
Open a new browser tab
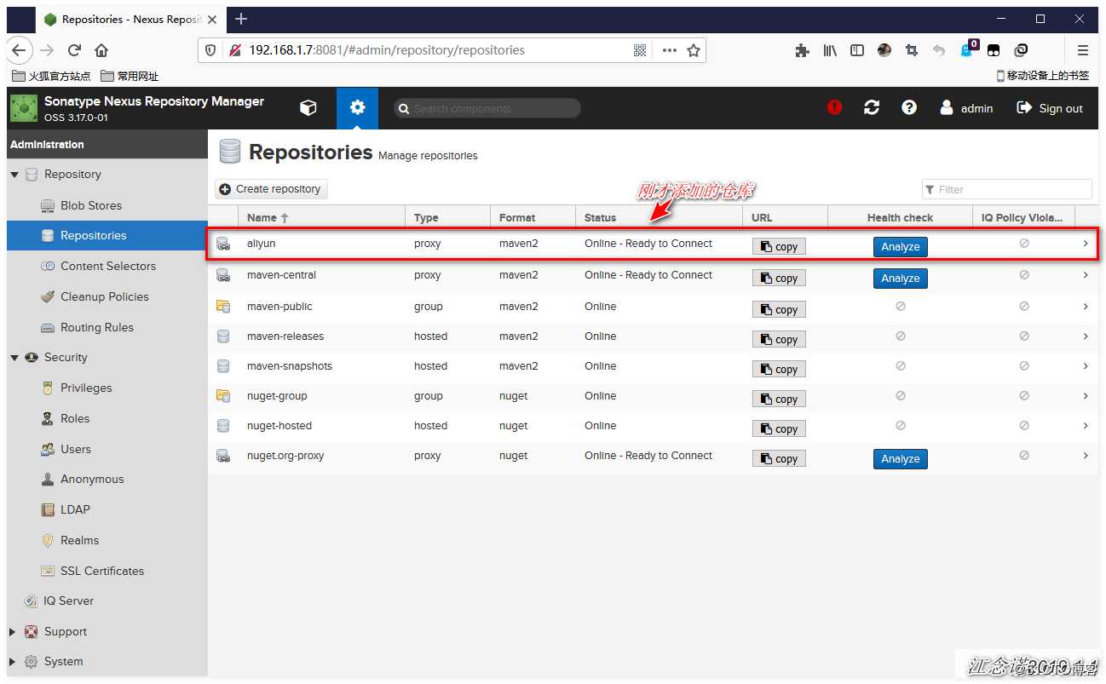tap(241, 19)
